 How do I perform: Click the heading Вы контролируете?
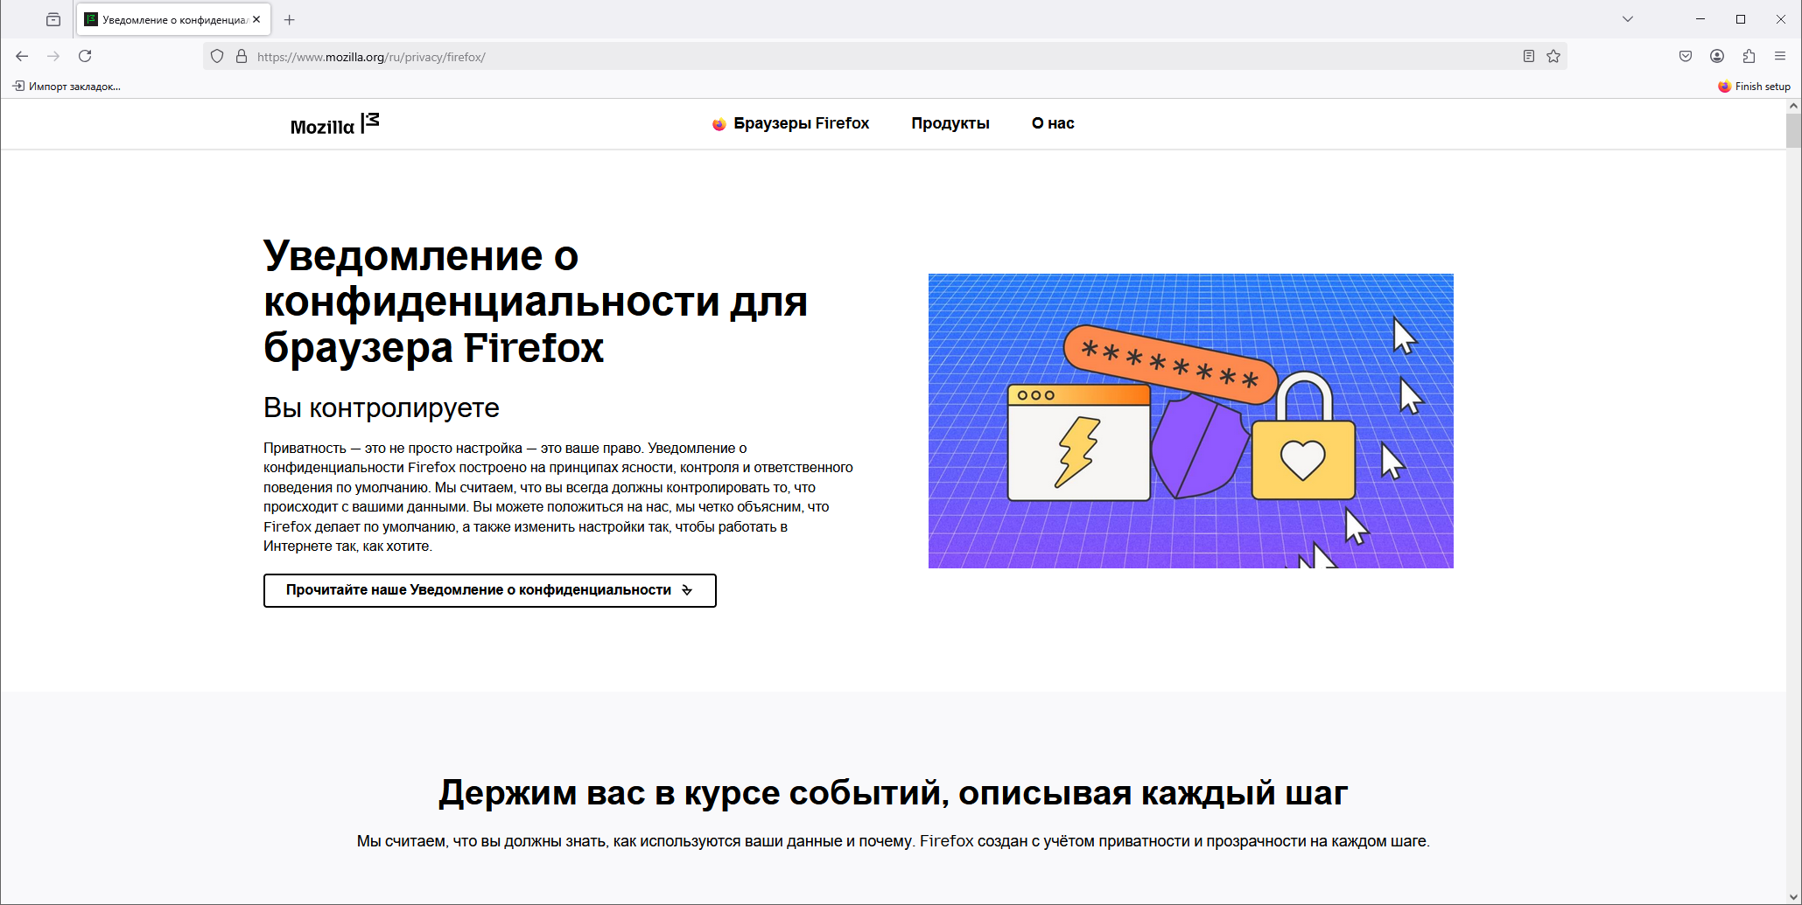tap(382, 407)
